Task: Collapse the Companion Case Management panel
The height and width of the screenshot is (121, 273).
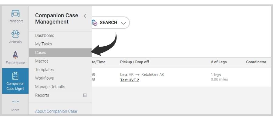Action: point(85,16)
